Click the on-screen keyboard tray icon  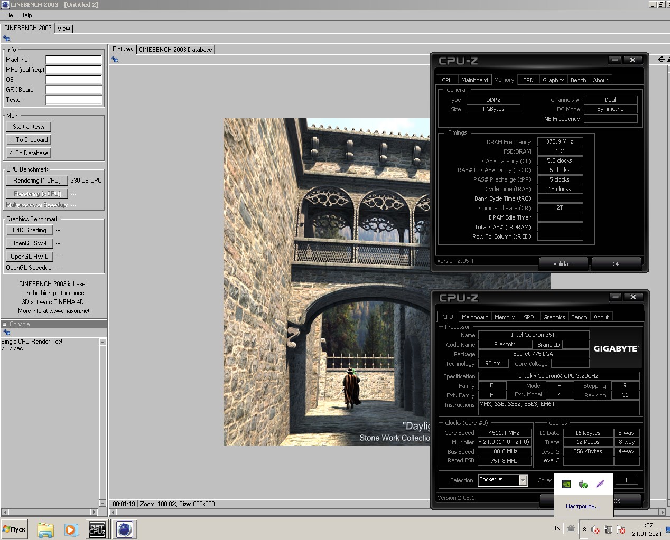coord(571,528)
